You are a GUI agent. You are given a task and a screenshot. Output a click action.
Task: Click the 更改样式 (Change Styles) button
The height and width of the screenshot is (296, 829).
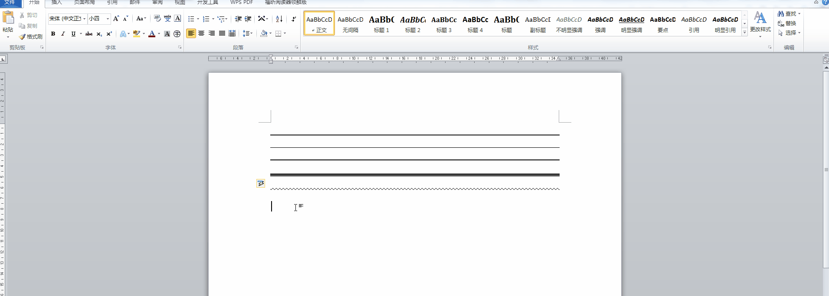click(760, 24)
